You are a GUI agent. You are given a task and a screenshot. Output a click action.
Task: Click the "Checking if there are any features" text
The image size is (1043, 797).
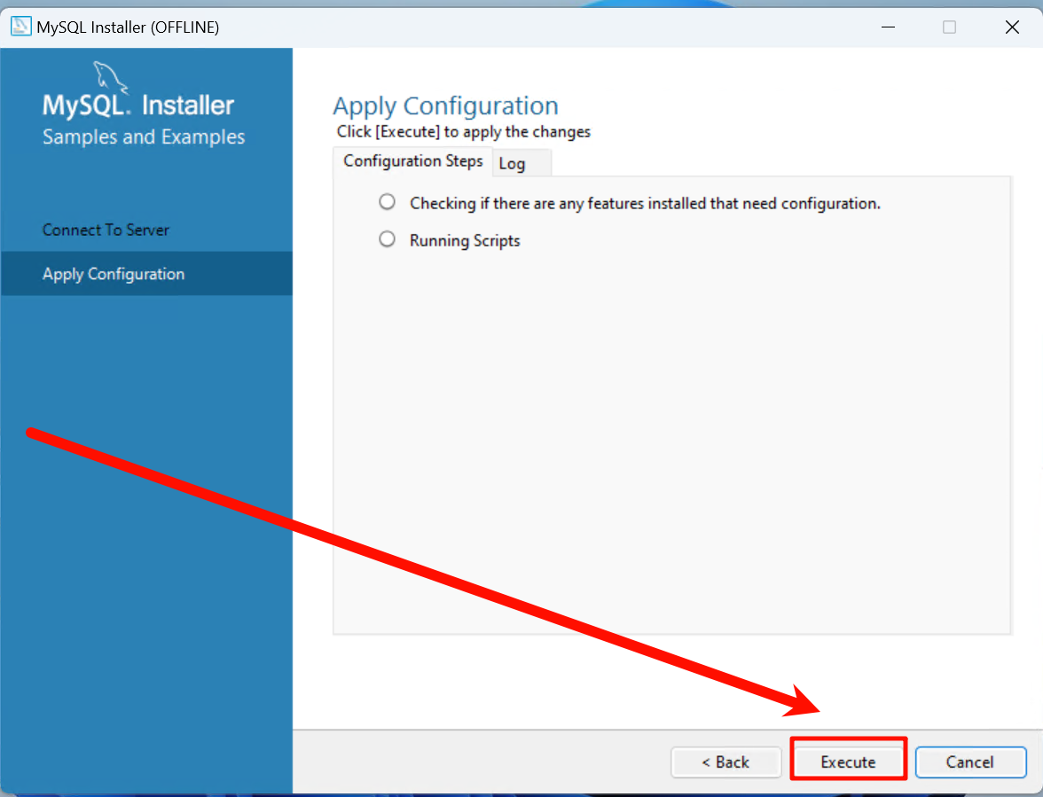[645, 203]
